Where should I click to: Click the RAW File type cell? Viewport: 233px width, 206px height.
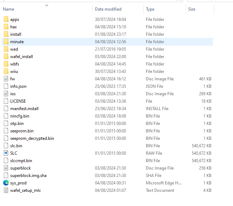[x=154, y=153]
